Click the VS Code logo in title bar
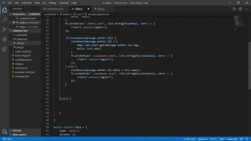251x141 pixels. pyautogui.click(x=3, y=3)
